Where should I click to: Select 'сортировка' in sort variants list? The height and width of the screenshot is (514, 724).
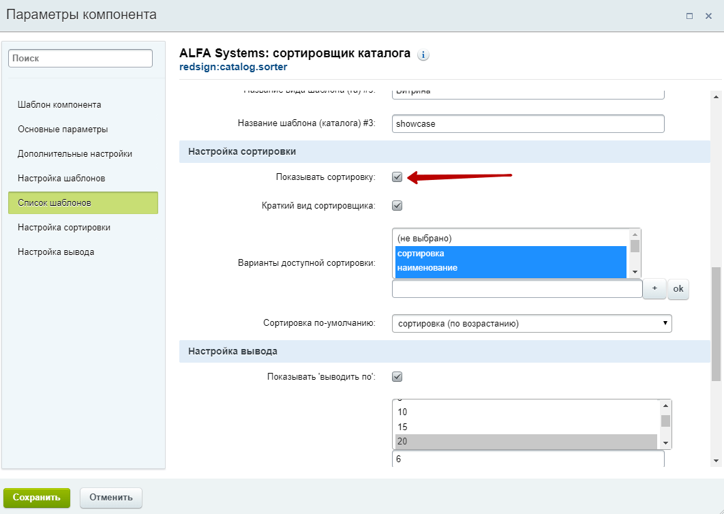point(511,253)
